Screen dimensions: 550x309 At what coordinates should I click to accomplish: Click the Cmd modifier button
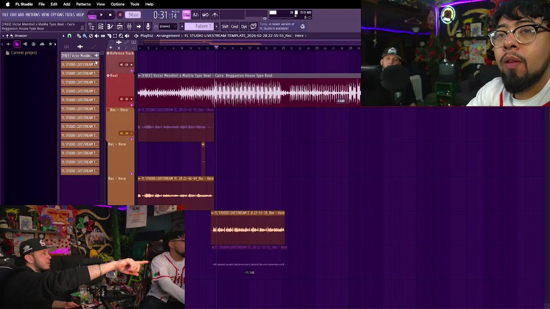coord(235,27)
